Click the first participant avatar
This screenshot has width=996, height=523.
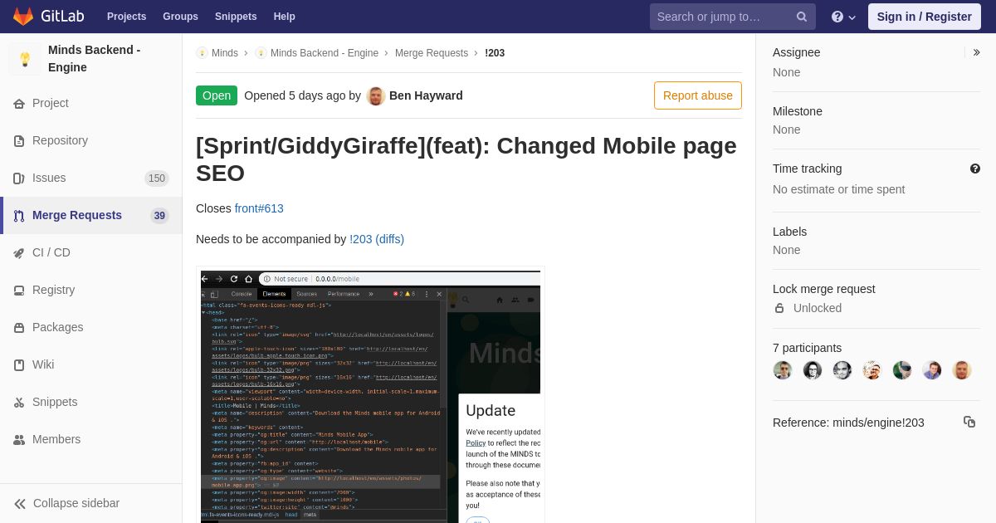(783, 370)
